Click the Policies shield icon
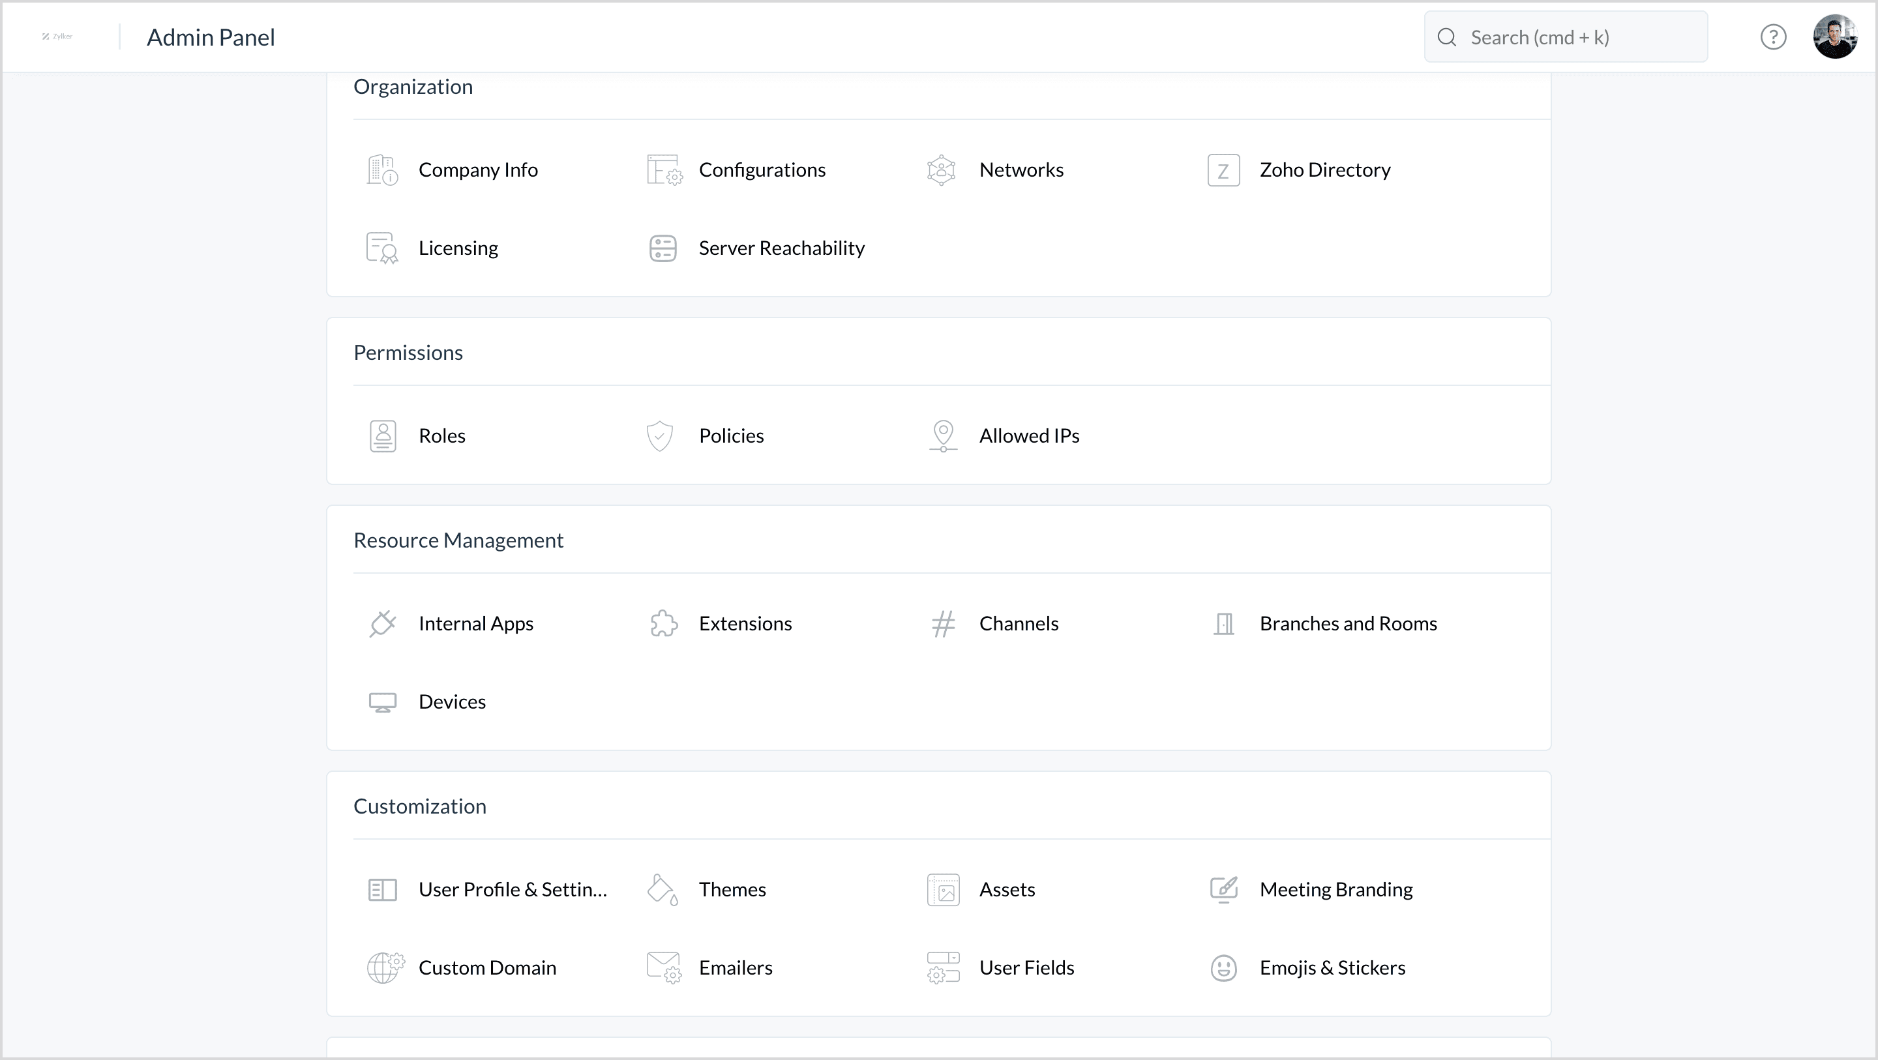1878x1060 pixels. [660, 436]
